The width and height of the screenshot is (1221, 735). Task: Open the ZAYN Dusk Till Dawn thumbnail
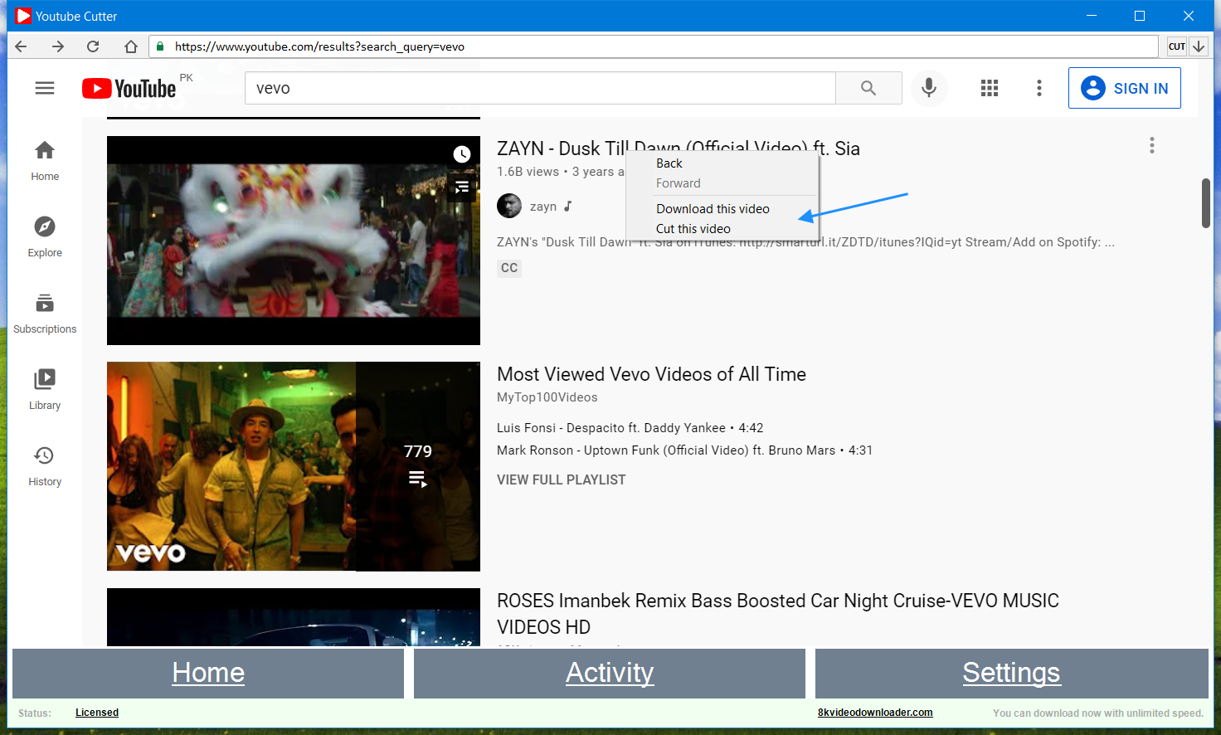pyautogui.click(x=294, y=241)
